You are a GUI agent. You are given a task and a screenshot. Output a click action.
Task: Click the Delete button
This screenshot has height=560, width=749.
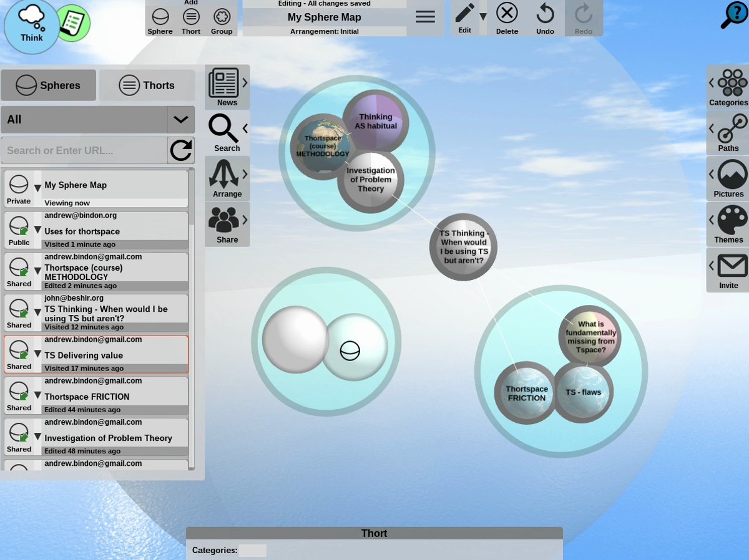(x=507, y=18)
